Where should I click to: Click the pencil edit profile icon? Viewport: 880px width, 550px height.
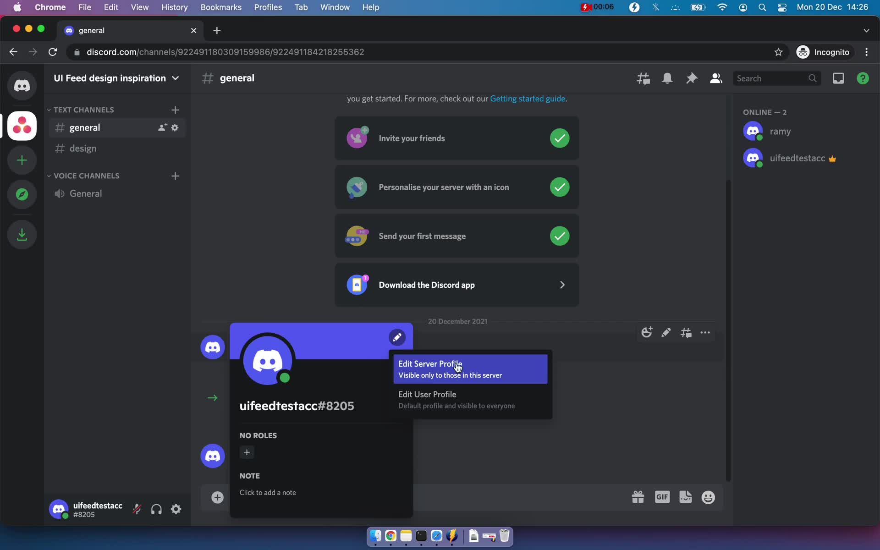point(397,337)
